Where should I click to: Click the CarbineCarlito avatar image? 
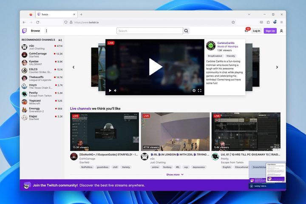(x=211, y=45)
